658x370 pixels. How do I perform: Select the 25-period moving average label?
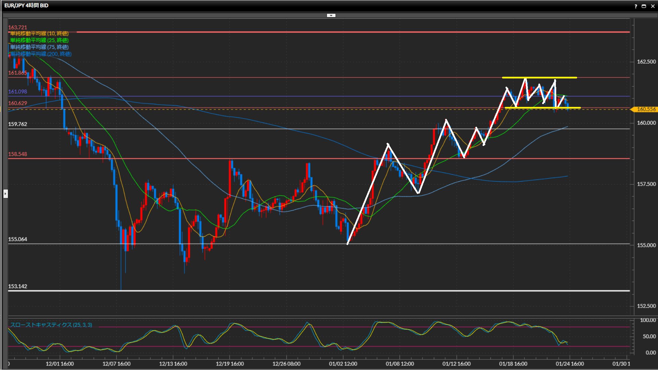[x=39, y=40]
